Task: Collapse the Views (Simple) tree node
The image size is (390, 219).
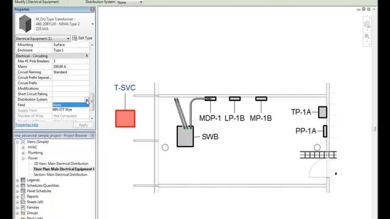Action: (x=18, y=142)
